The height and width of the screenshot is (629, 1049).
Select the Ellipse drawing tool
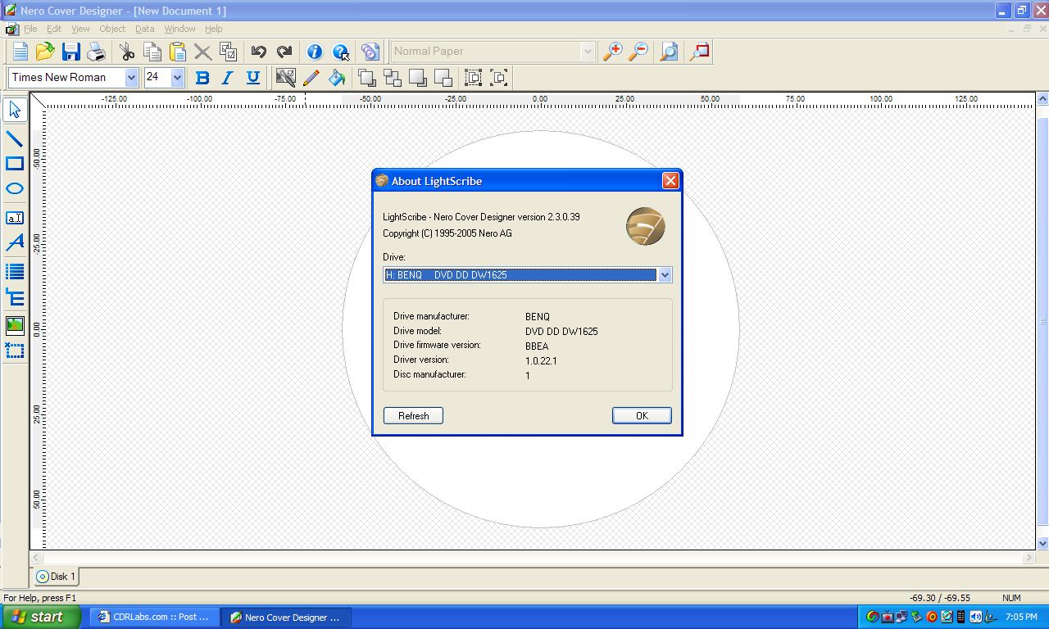pos(15,189)
